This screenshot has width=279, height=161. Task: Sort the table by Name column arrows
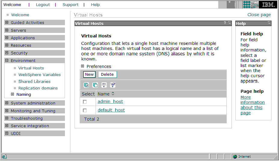coord(113,94)
